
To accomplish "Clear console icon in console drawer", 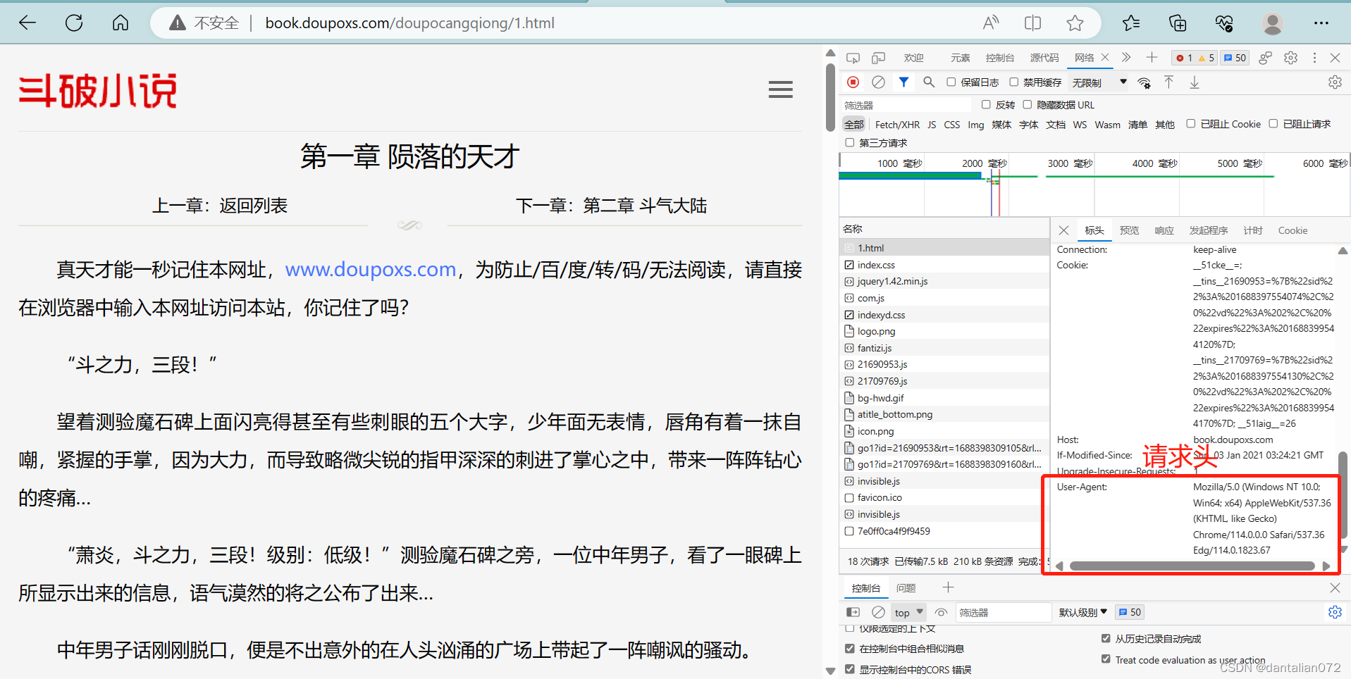I will 878,612.
